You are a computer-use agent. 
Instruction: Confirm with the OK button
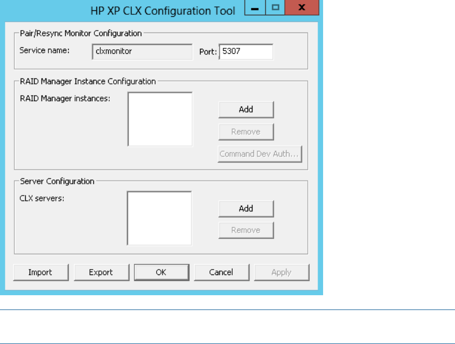click(162, 272)
